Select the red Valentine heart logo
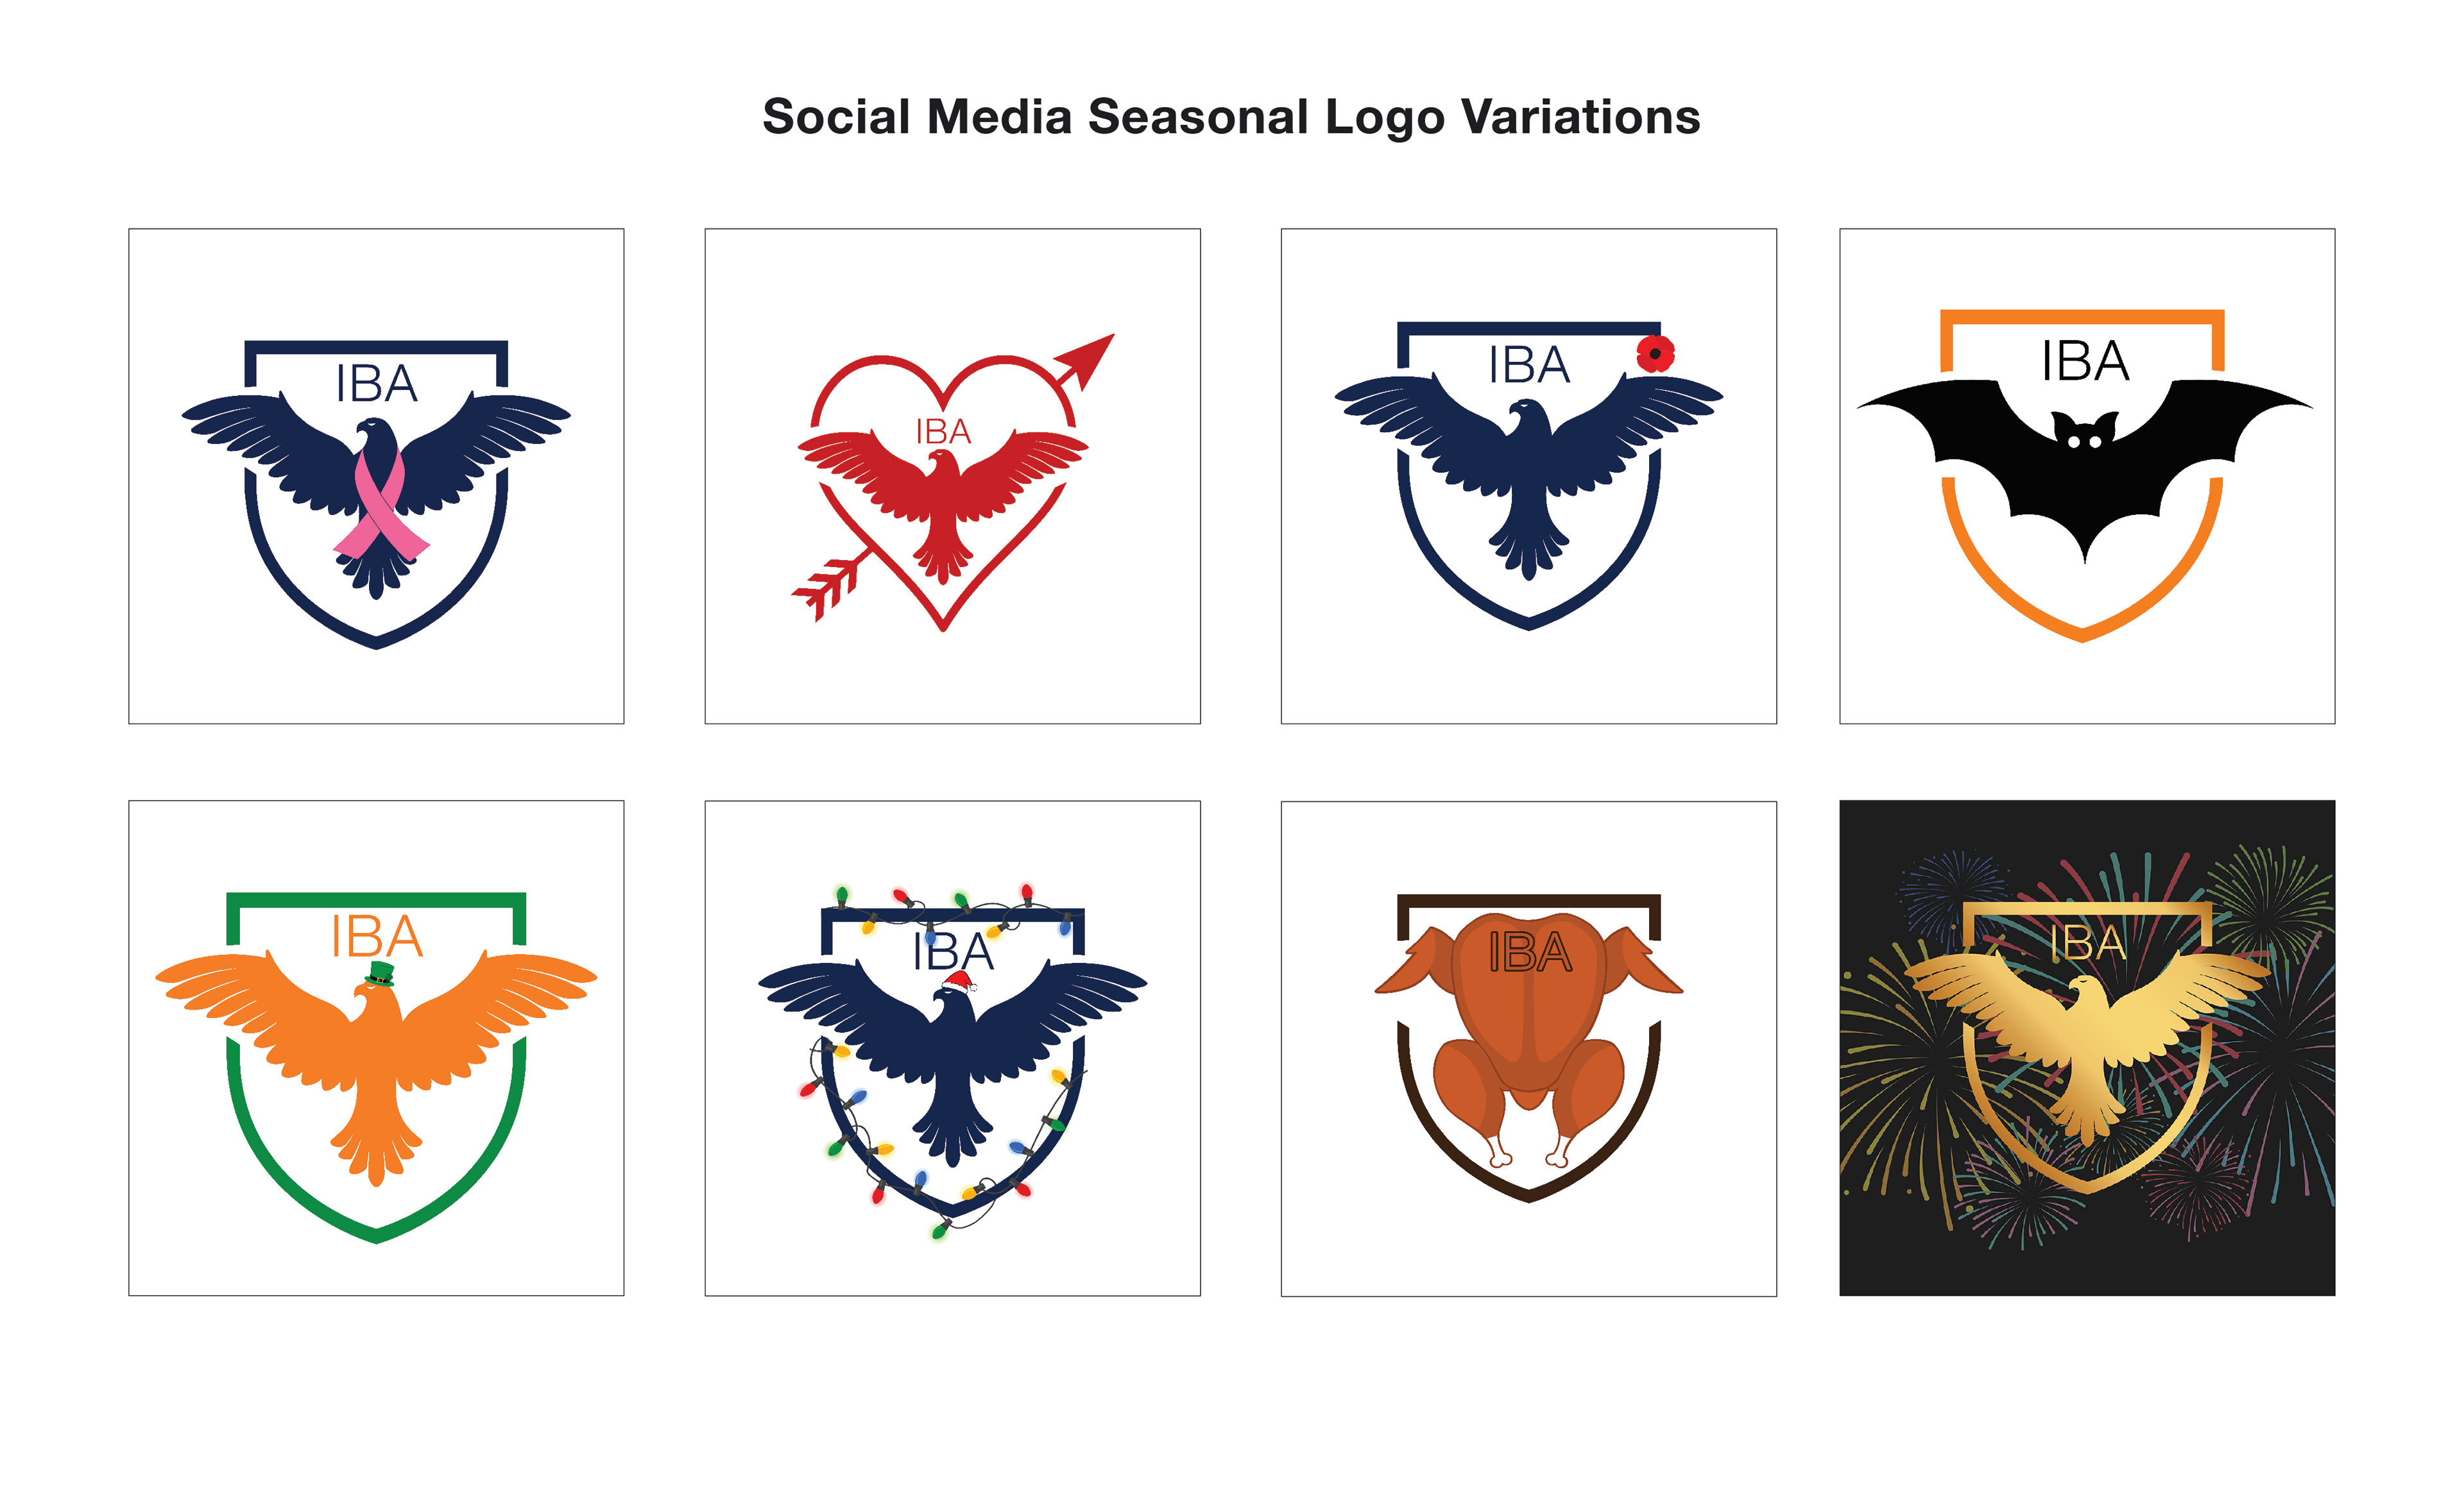 pos(952,476)
